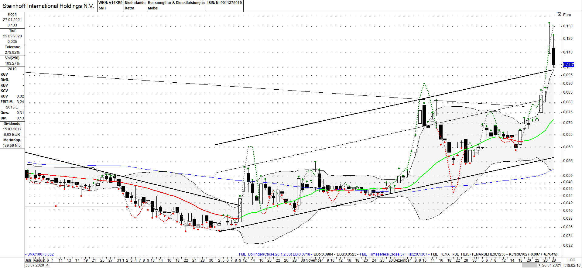
Task: Click the 0,032 price axis label
Action: point(568,246)
